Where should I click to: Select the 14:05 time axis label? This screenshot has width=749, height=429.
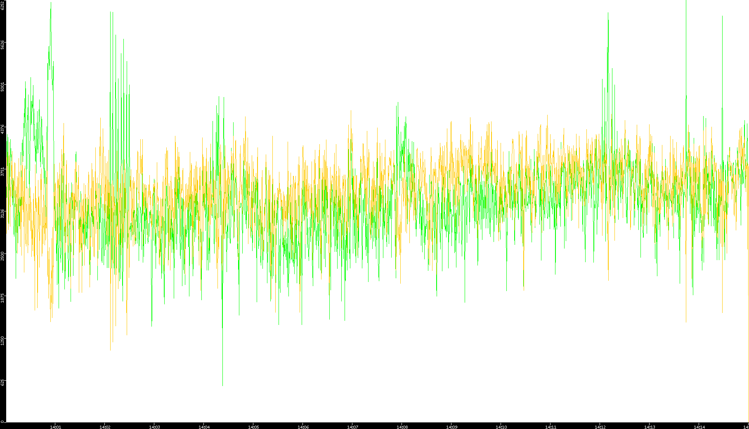coord(253,427)
